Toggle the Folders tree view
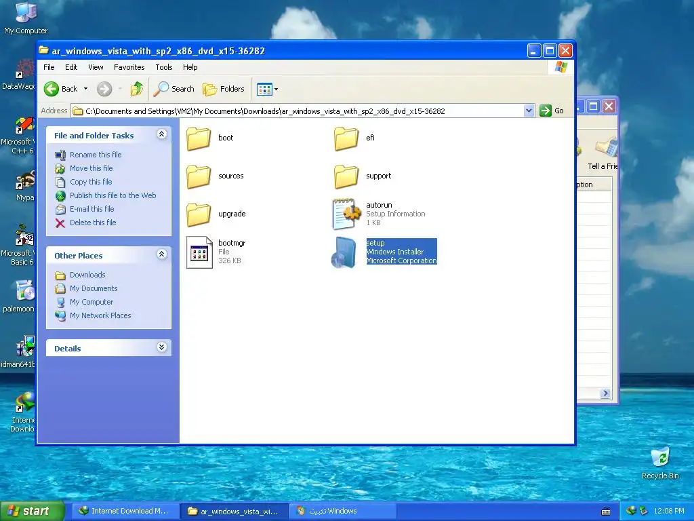 [224, 89]
